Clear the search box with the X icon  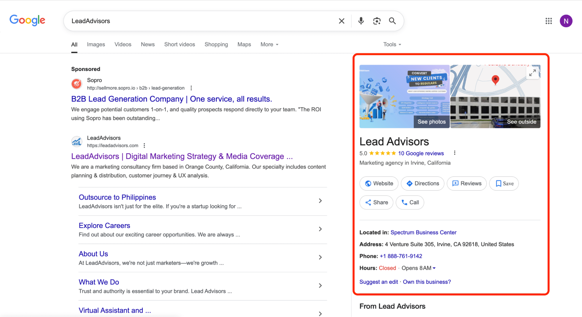point(342,21)
